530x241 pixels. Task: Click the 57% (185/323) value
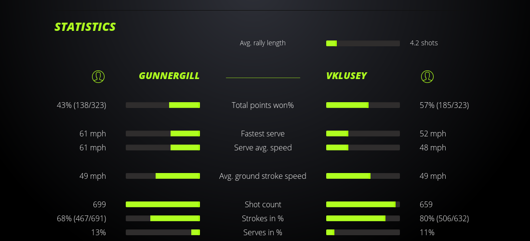[444, 105]
